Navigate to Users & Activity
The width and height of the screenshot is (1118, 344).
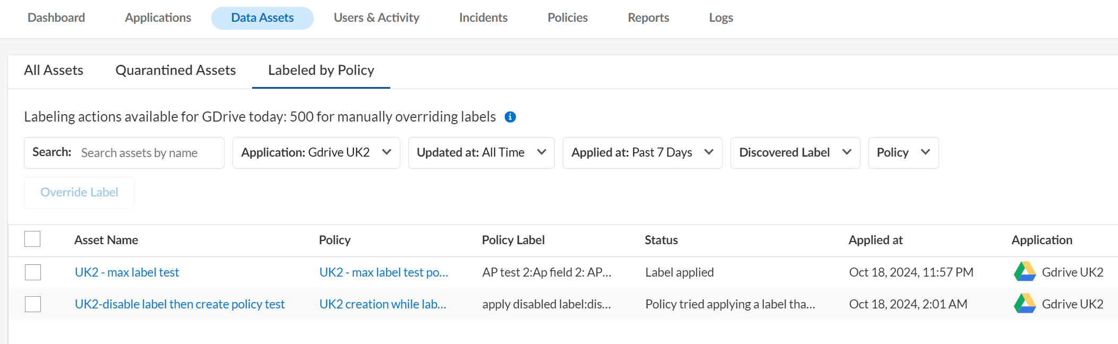[x=376, y=18]
